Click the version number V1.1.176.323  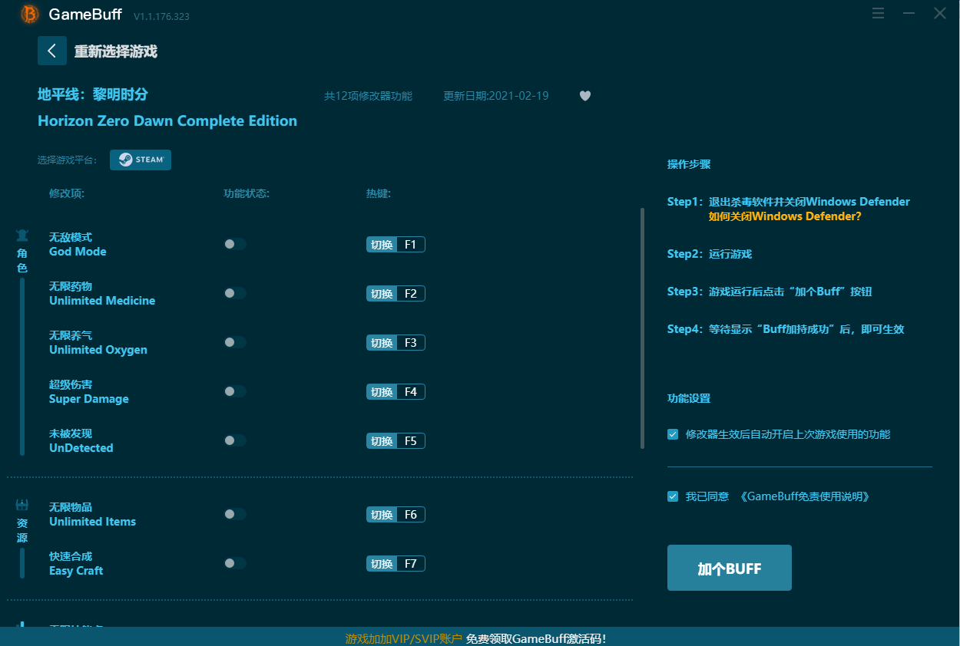[161, 16]
